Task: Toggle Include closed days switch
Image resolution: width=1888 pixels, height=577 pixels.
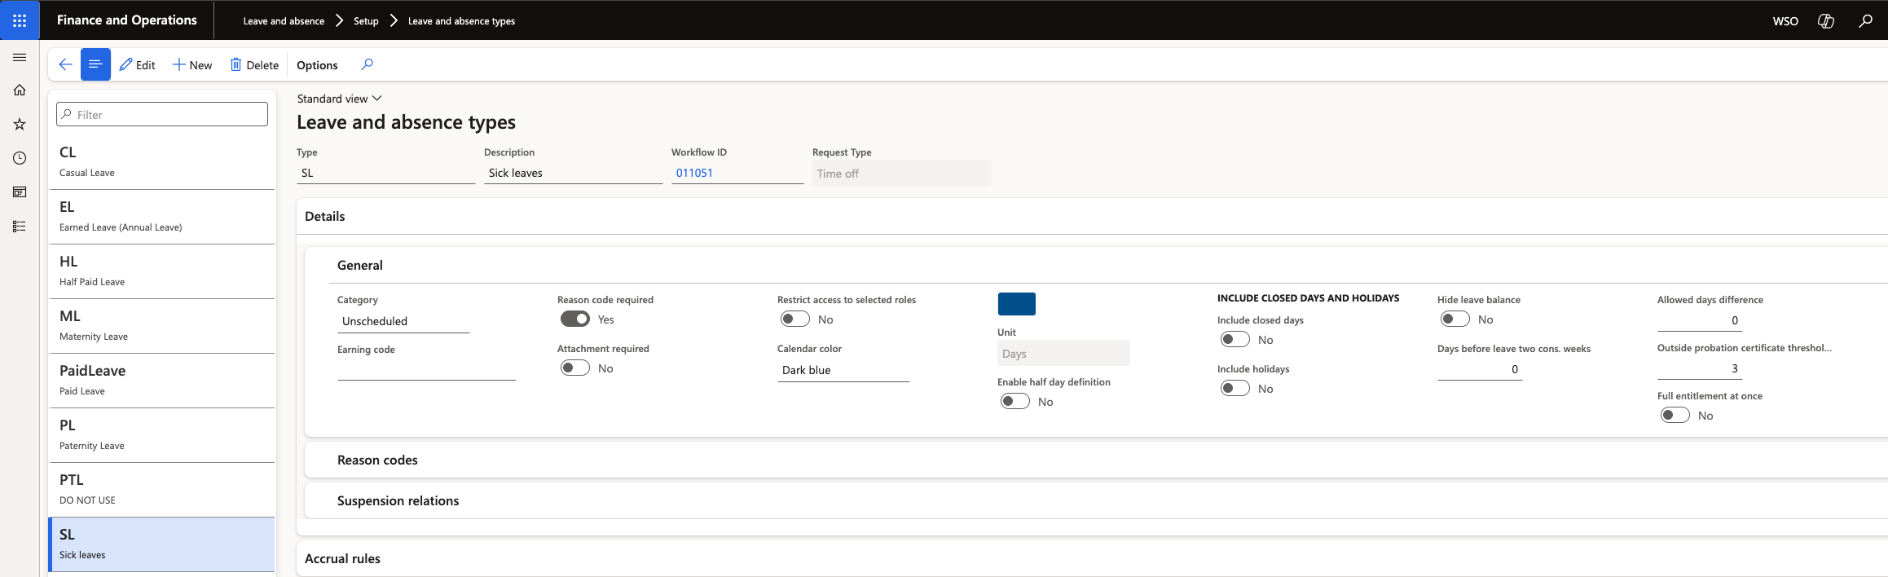Action: pos(1235,340)
